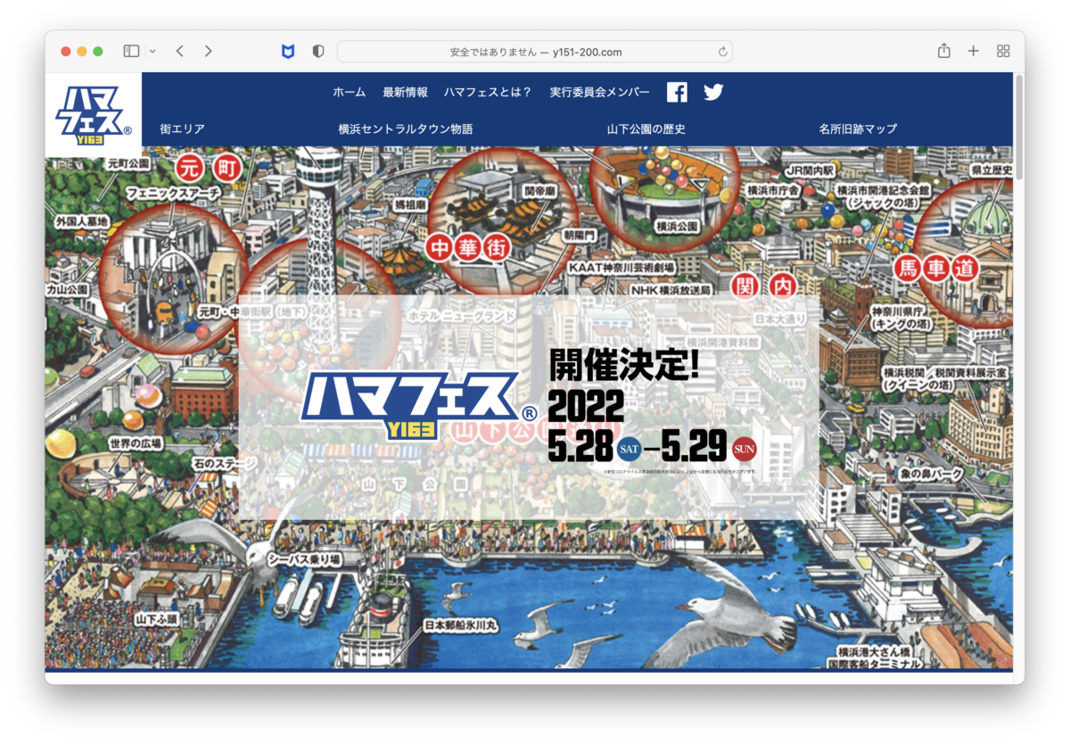Go back with the left arrow

179,52
